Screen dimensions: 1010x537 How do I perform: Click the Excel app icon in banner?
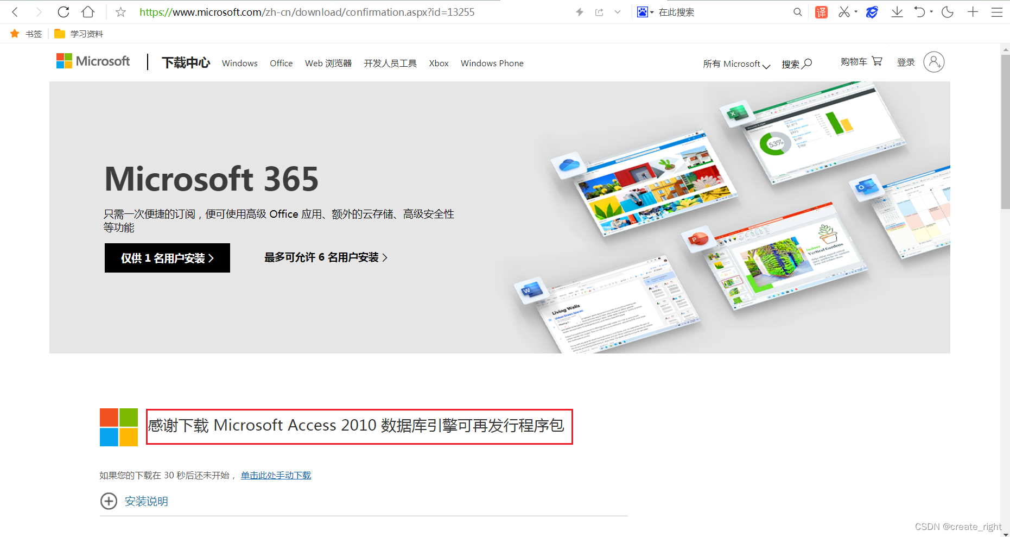(736, 113)
